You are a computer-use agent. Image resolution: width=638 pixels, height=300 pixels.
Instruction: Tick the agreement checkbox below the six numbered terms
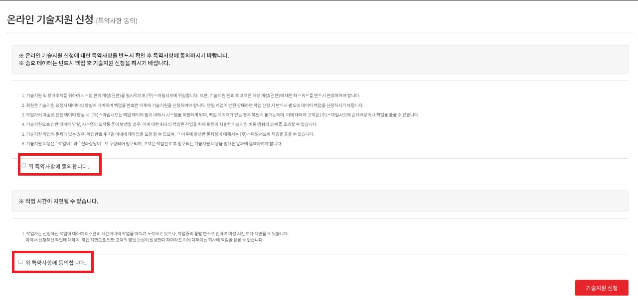[23, 166]
